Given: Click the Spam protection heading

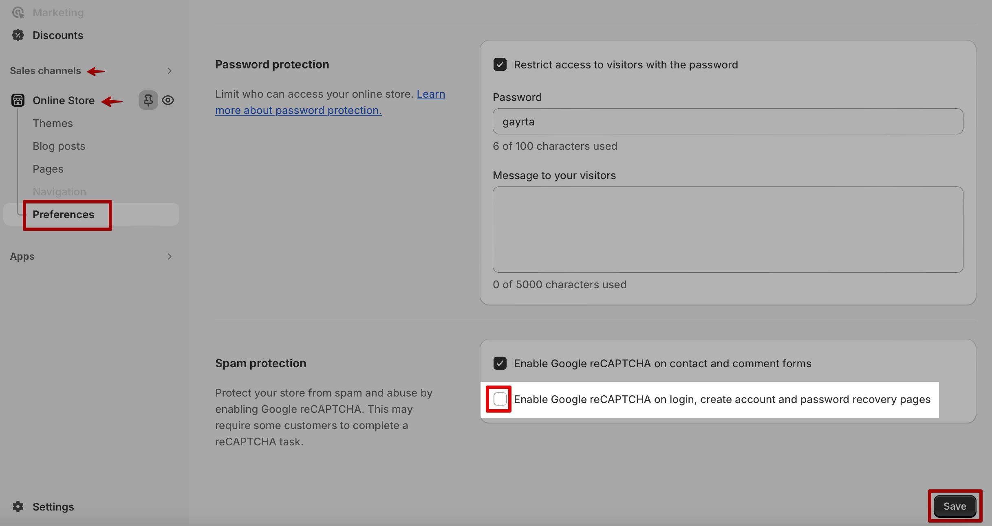Looking at the screenshot, I should (x=261, y=364).
